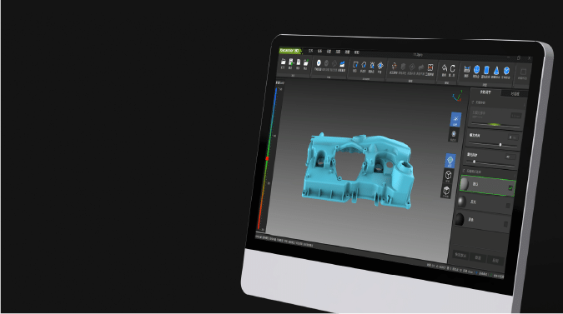
Task: Click the light gray sphere material thumbnail
Action: [465, 184]
